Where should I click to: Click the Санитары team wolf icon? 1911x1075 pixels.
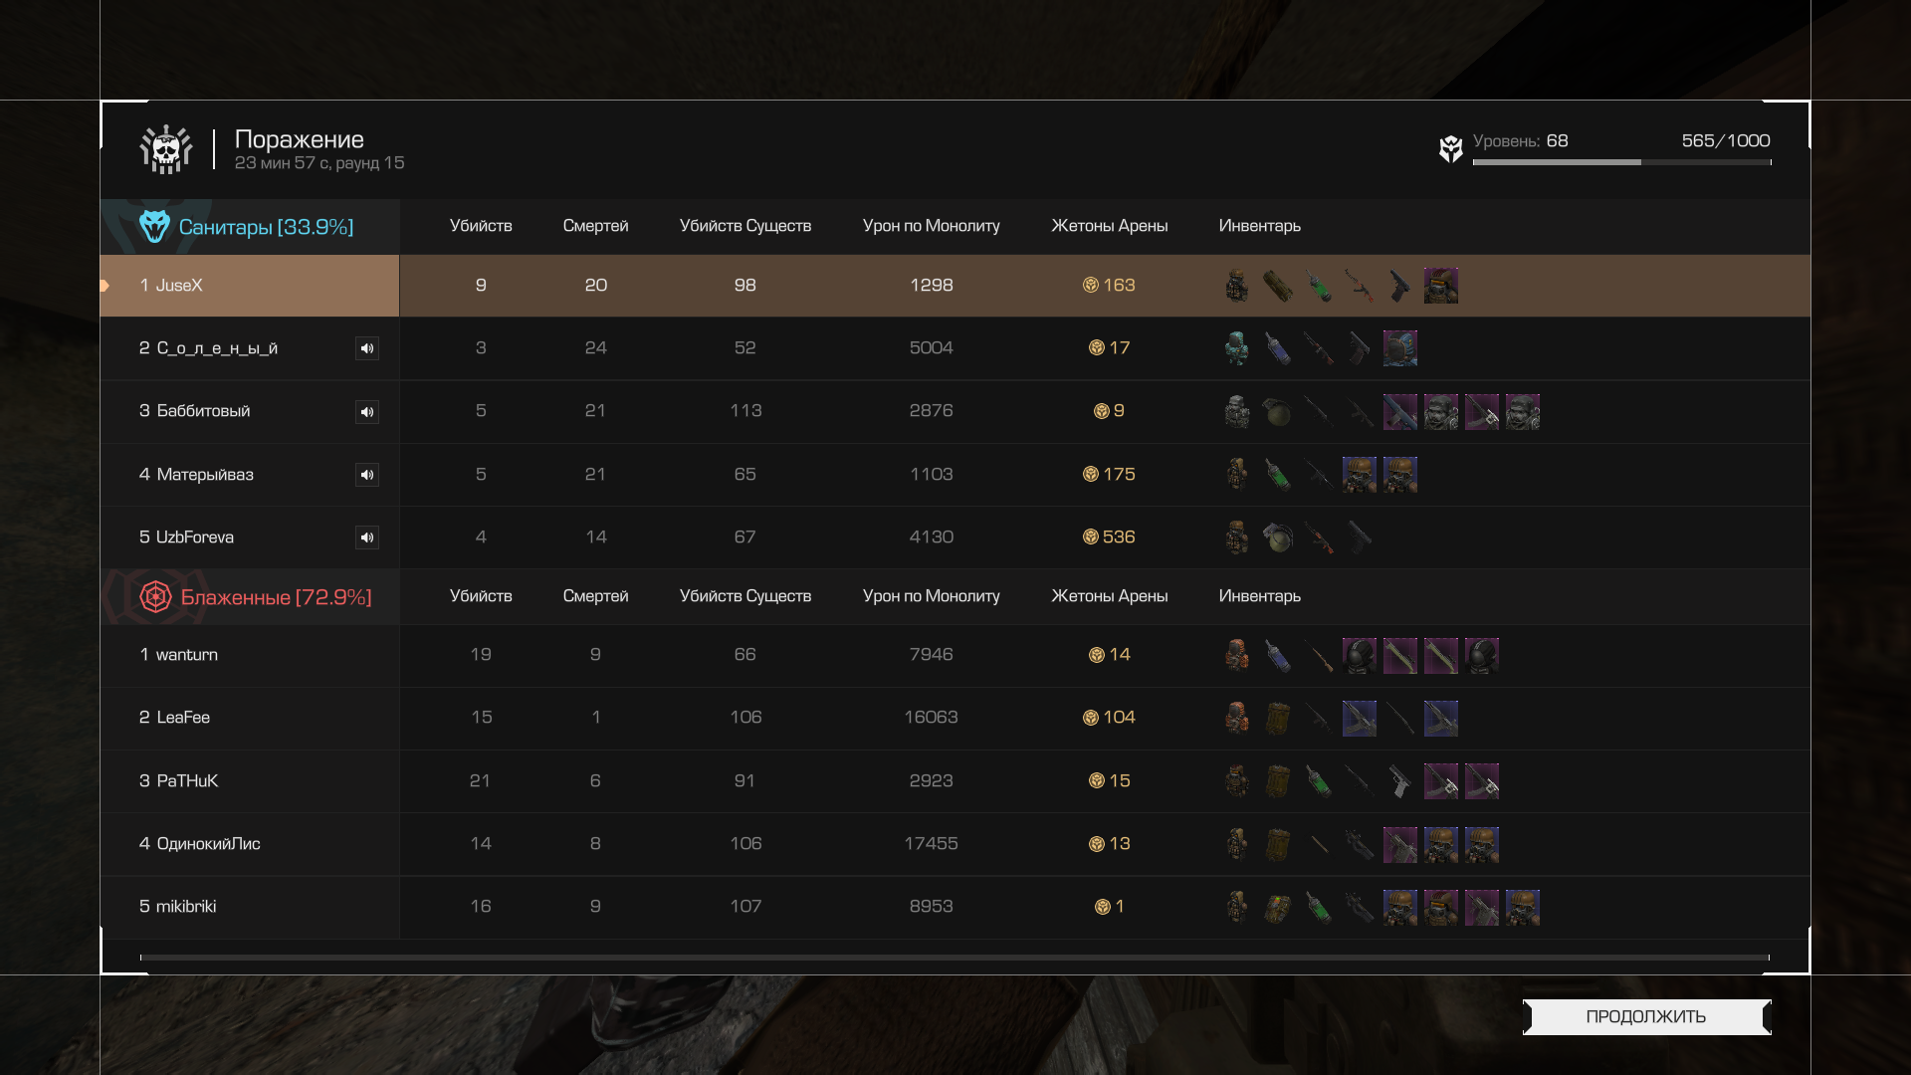(x=154, y=227)
